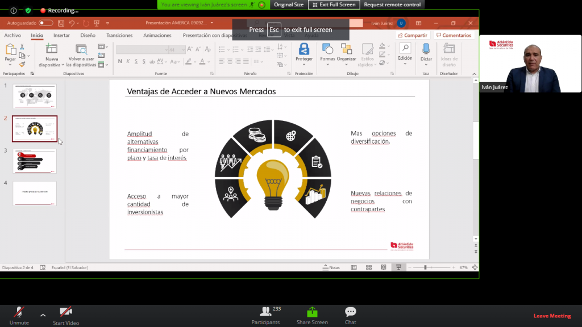Click the Redo icon in quick access
This screenshot has height=327, width=582.
pyautogui.click(x=86, y=23)
